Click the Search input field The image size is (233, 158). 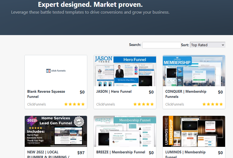[x=161, y=45]
